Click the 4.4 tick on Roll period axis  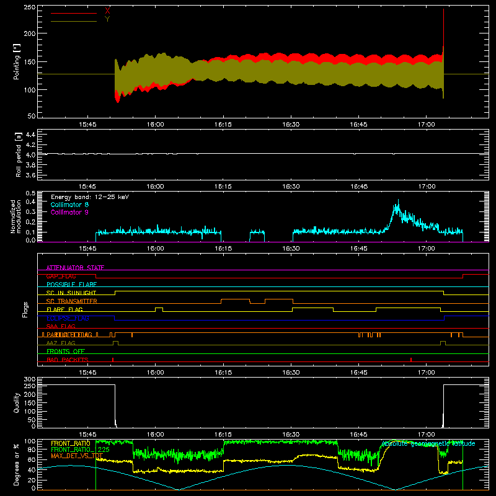(30, 135)
